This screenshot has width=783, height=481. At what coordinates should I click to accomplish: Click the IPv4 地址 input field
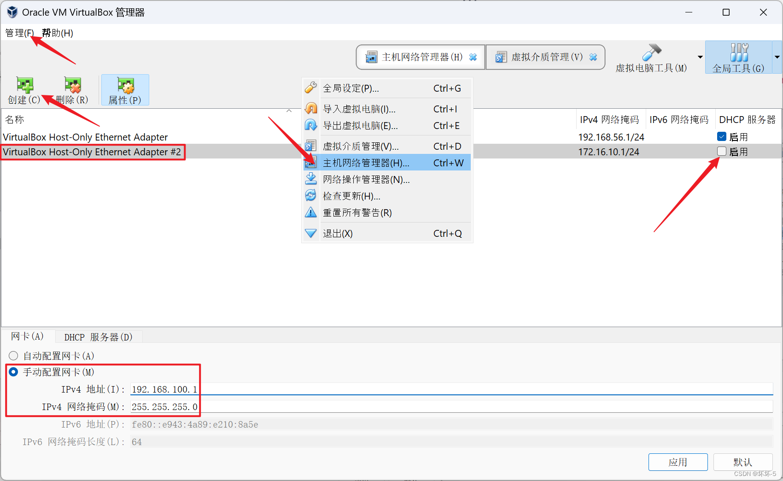[x=451, y=389]
